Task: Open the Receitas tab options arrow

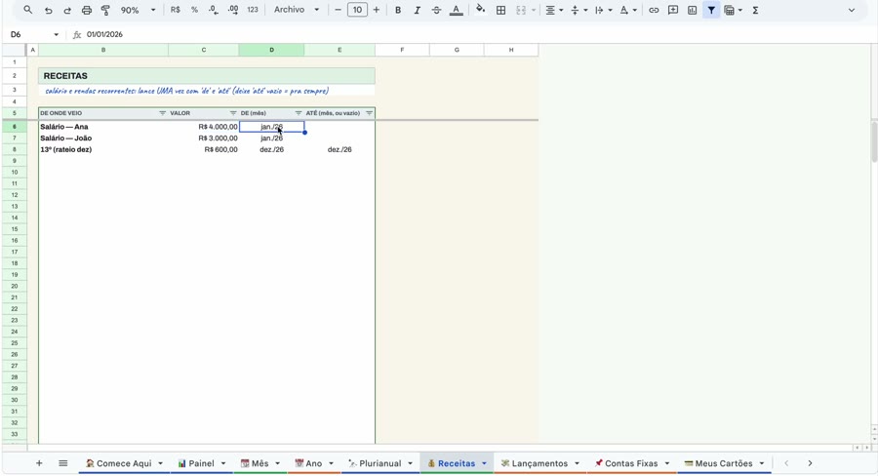Action: pos(484,463)
